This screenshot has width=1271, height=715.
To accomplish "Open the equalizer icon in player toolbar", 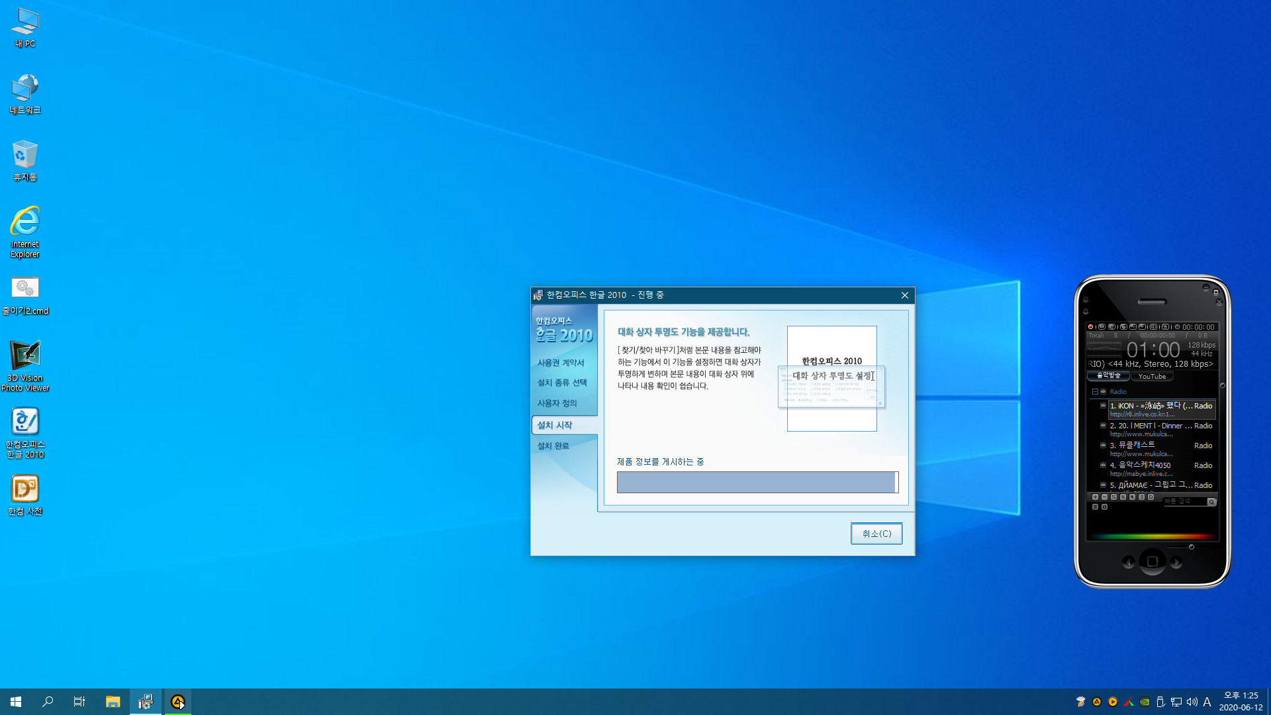I will coord(1102,327).
